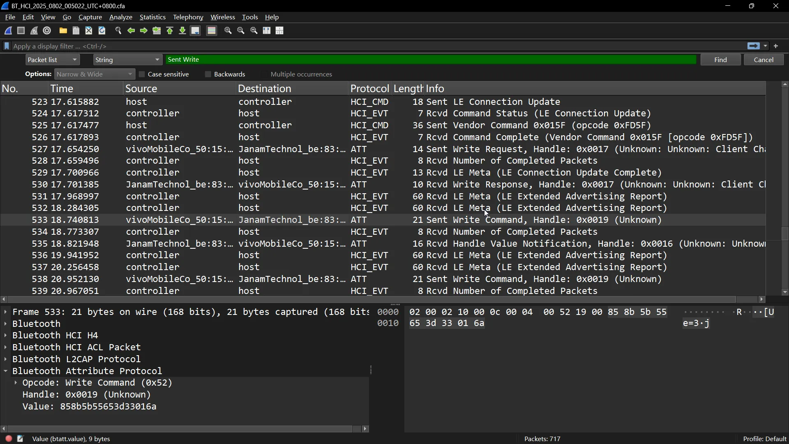Viewport: 789px width, 444px height.
Task: Click the Cancel search button
Action: 764,60
